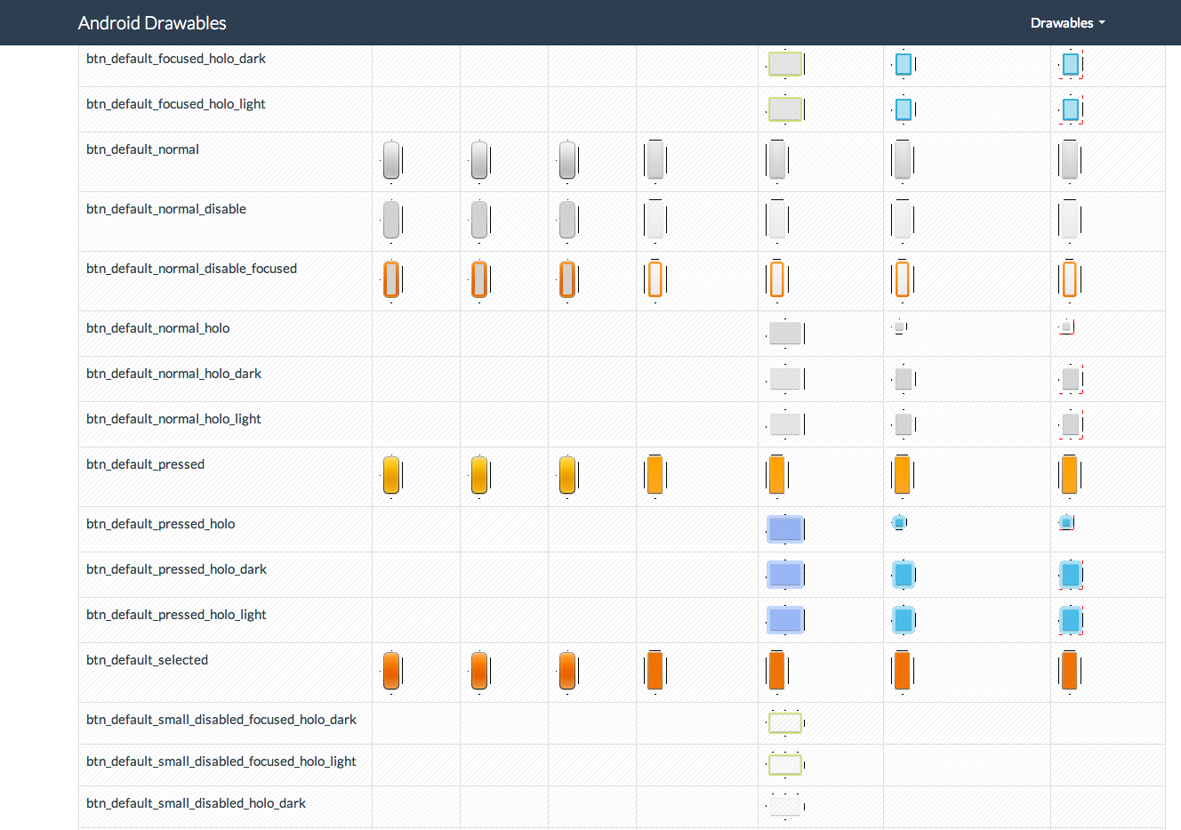The height and width of the screenshot is (830, 1181).
Task: Select the green-bordered btn_default_focused_holo_light thumbnail
Action: [x=785, y=109]
